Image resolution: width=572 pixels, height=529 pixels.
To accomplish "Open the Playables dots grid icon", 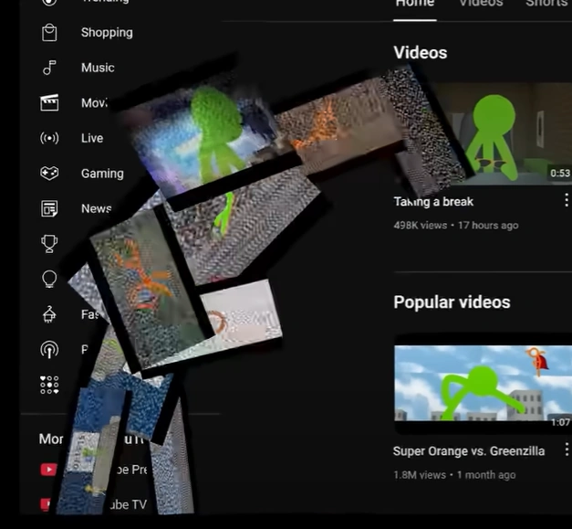I will [x=49, y=385].
